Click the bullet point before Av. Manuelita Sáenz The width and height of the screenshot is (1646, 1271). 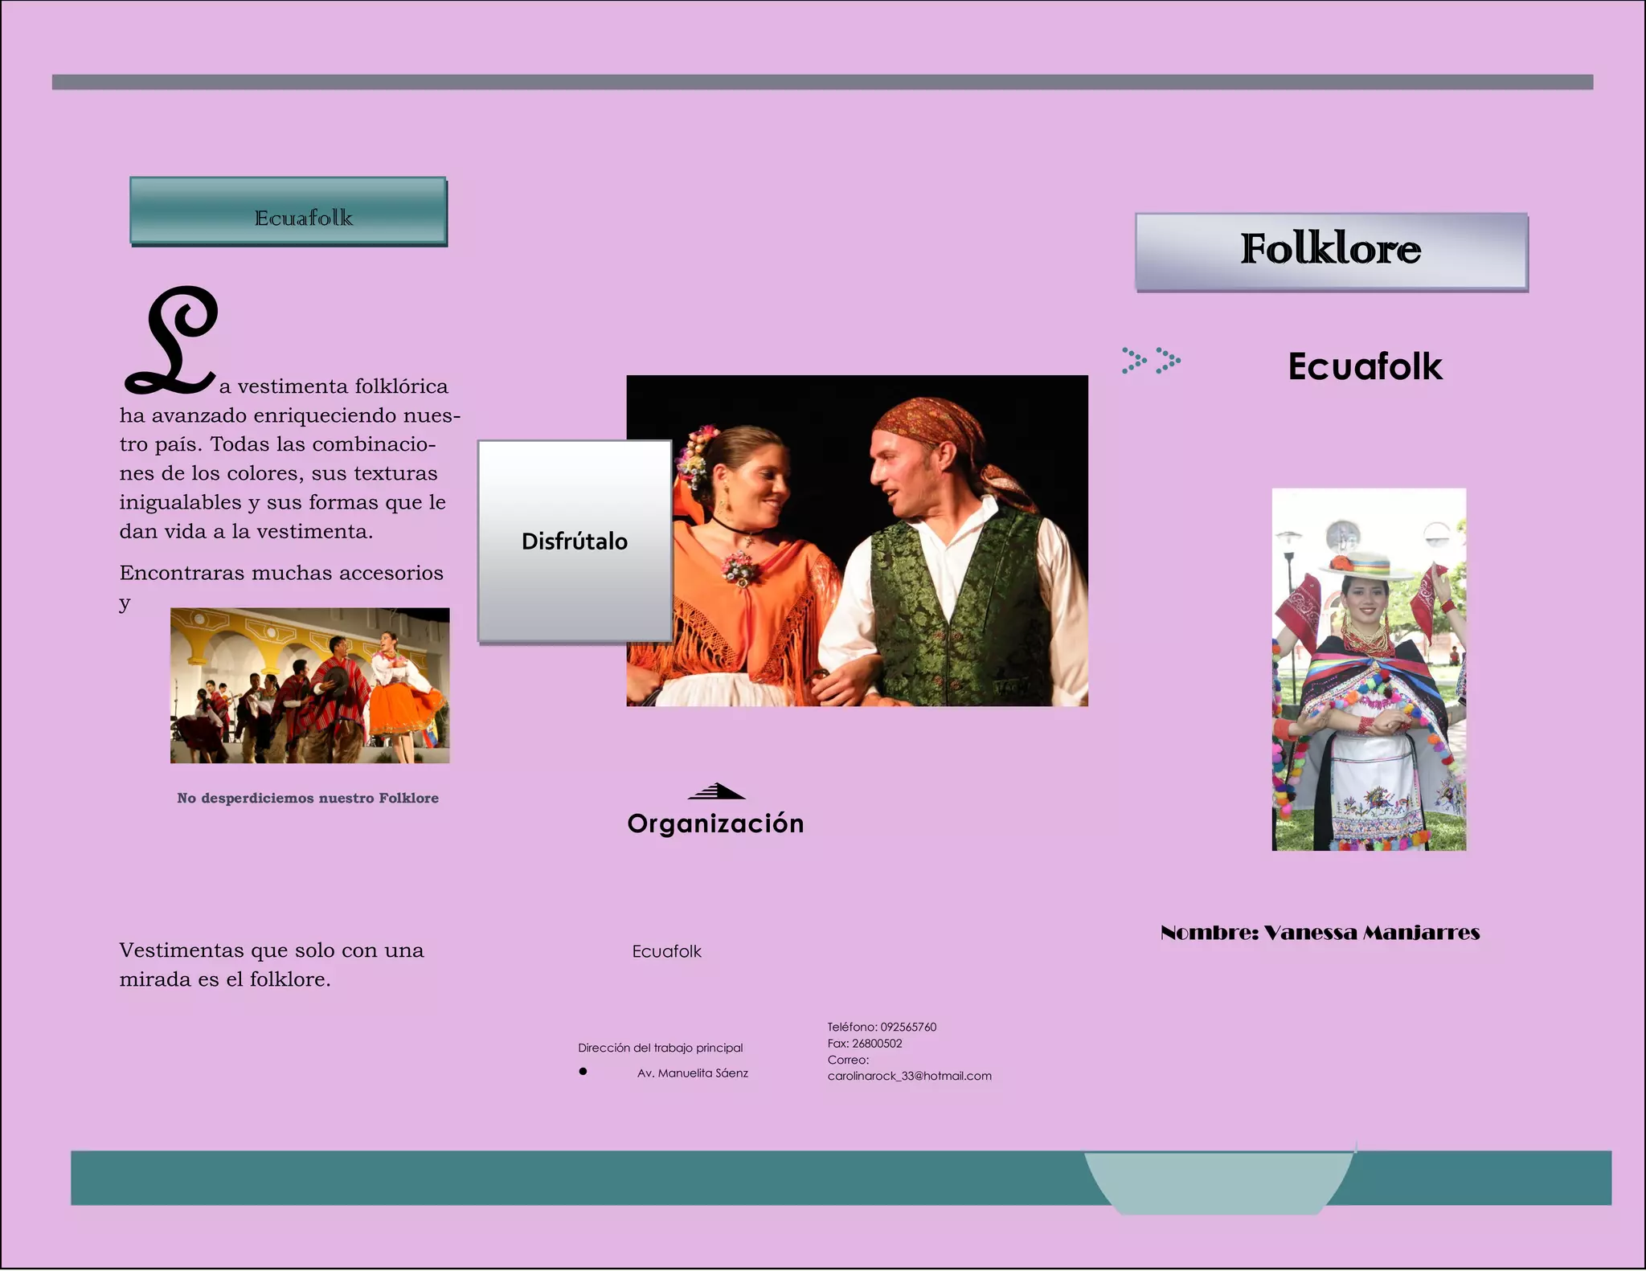tap(583, 1071)
